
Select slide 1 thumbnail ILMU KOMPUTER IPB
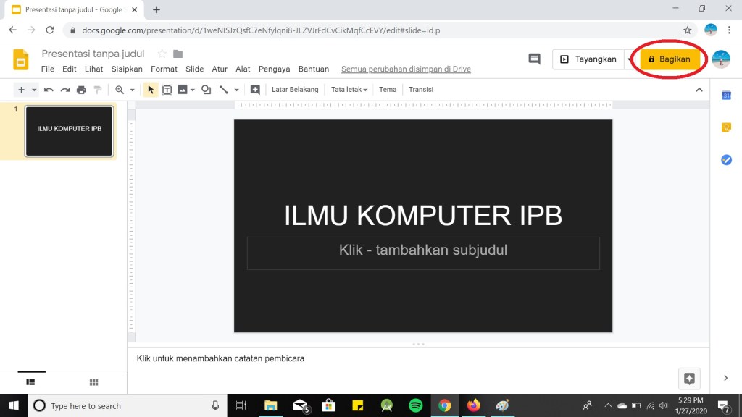(x=69, y=131)
